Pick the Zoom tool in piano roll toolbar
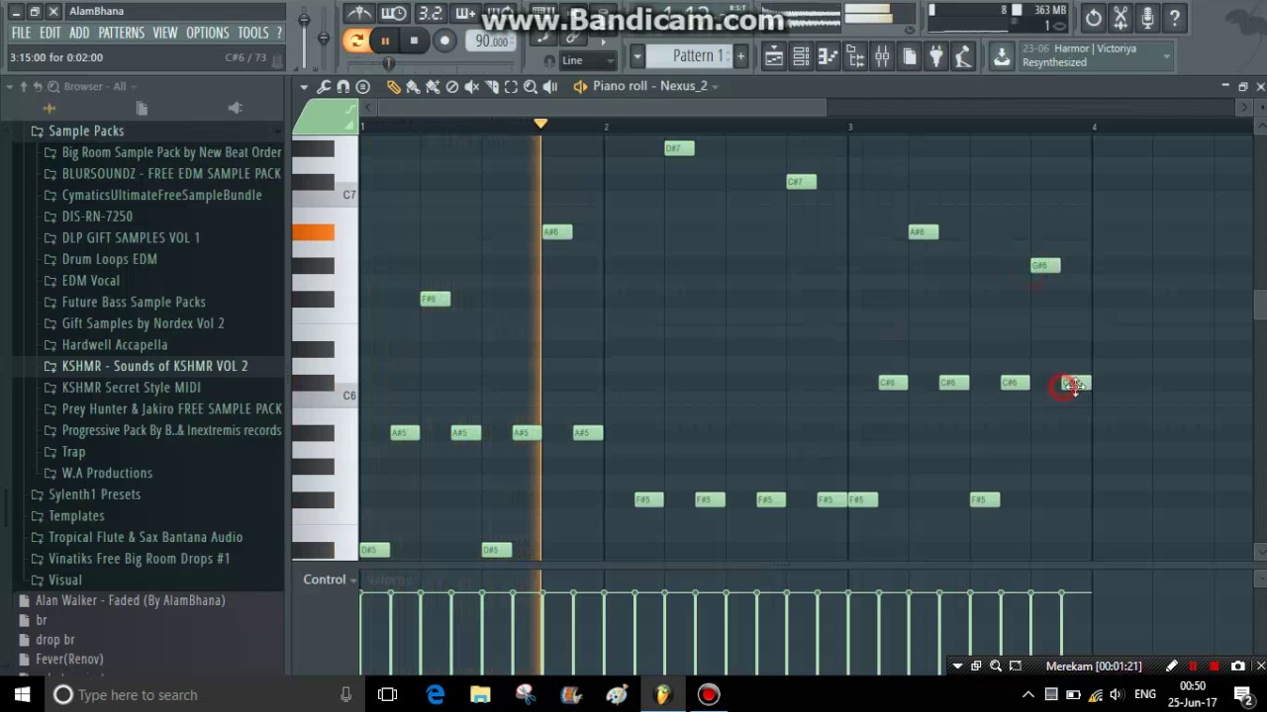This screenshot has width=1267, height=712. click(531, 87)
